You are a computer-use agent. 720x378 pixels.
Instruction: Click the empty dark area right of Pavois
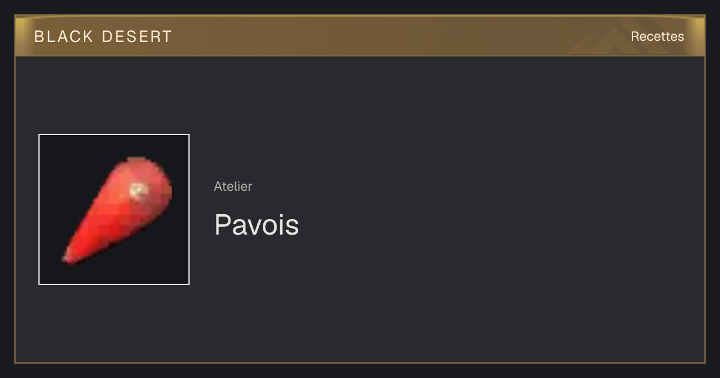point(498,225)
